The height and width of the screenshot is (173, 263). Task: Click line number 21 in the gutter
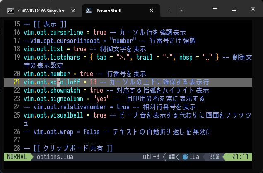(17, 82)
